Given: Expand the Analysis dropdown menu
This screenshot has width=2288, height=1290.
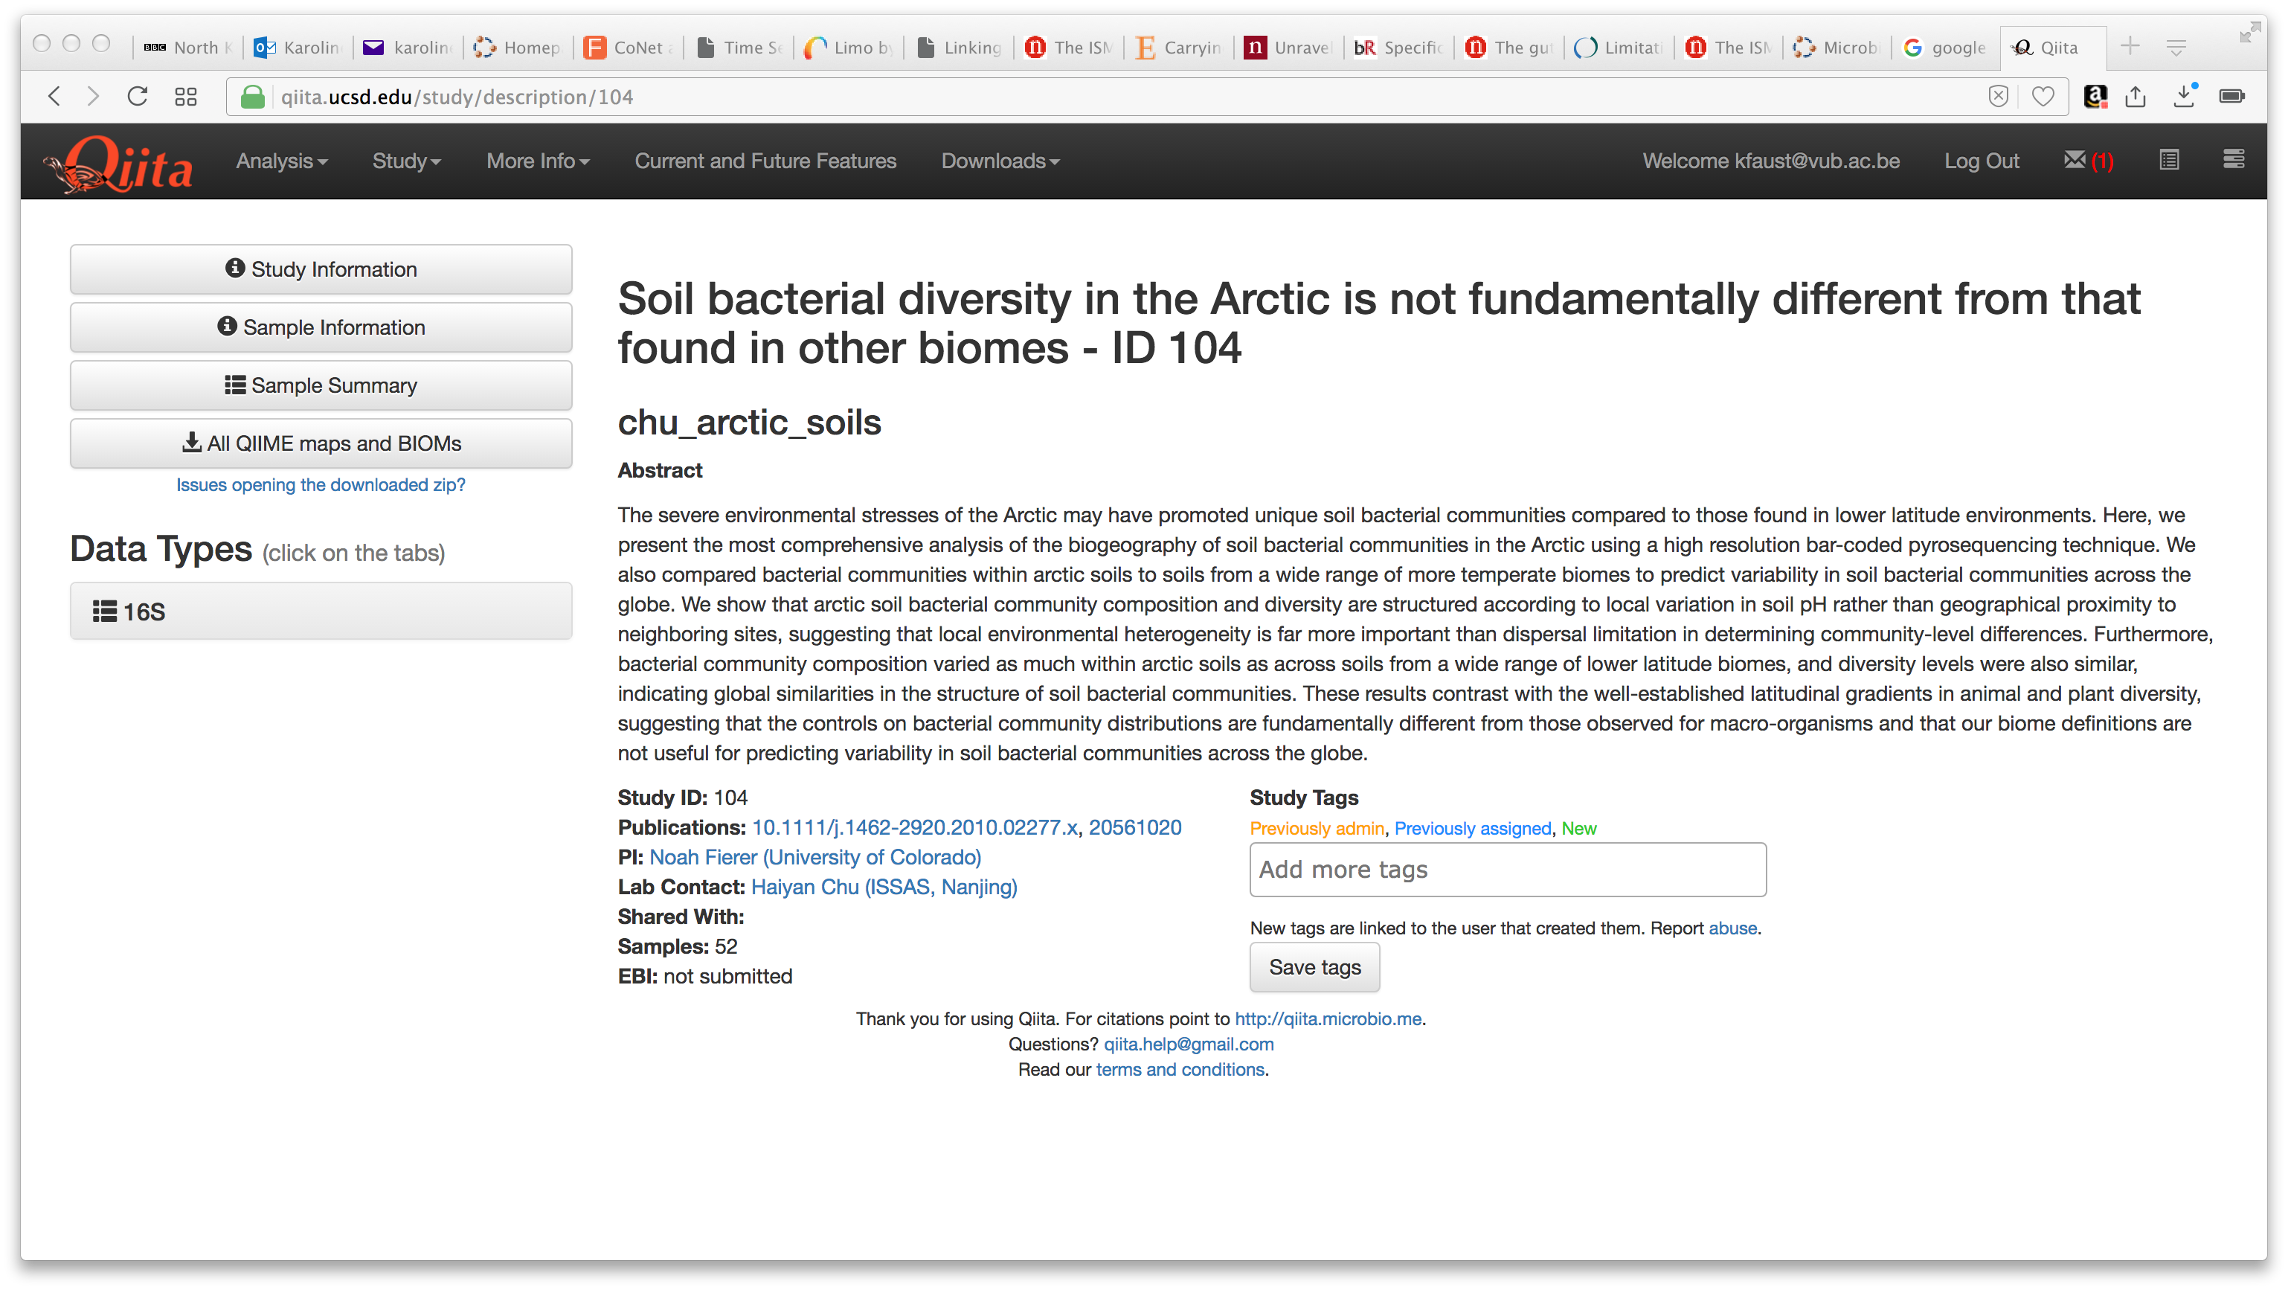Looking at the screenshot, I should pyautogui.click(x=282, y=161).
